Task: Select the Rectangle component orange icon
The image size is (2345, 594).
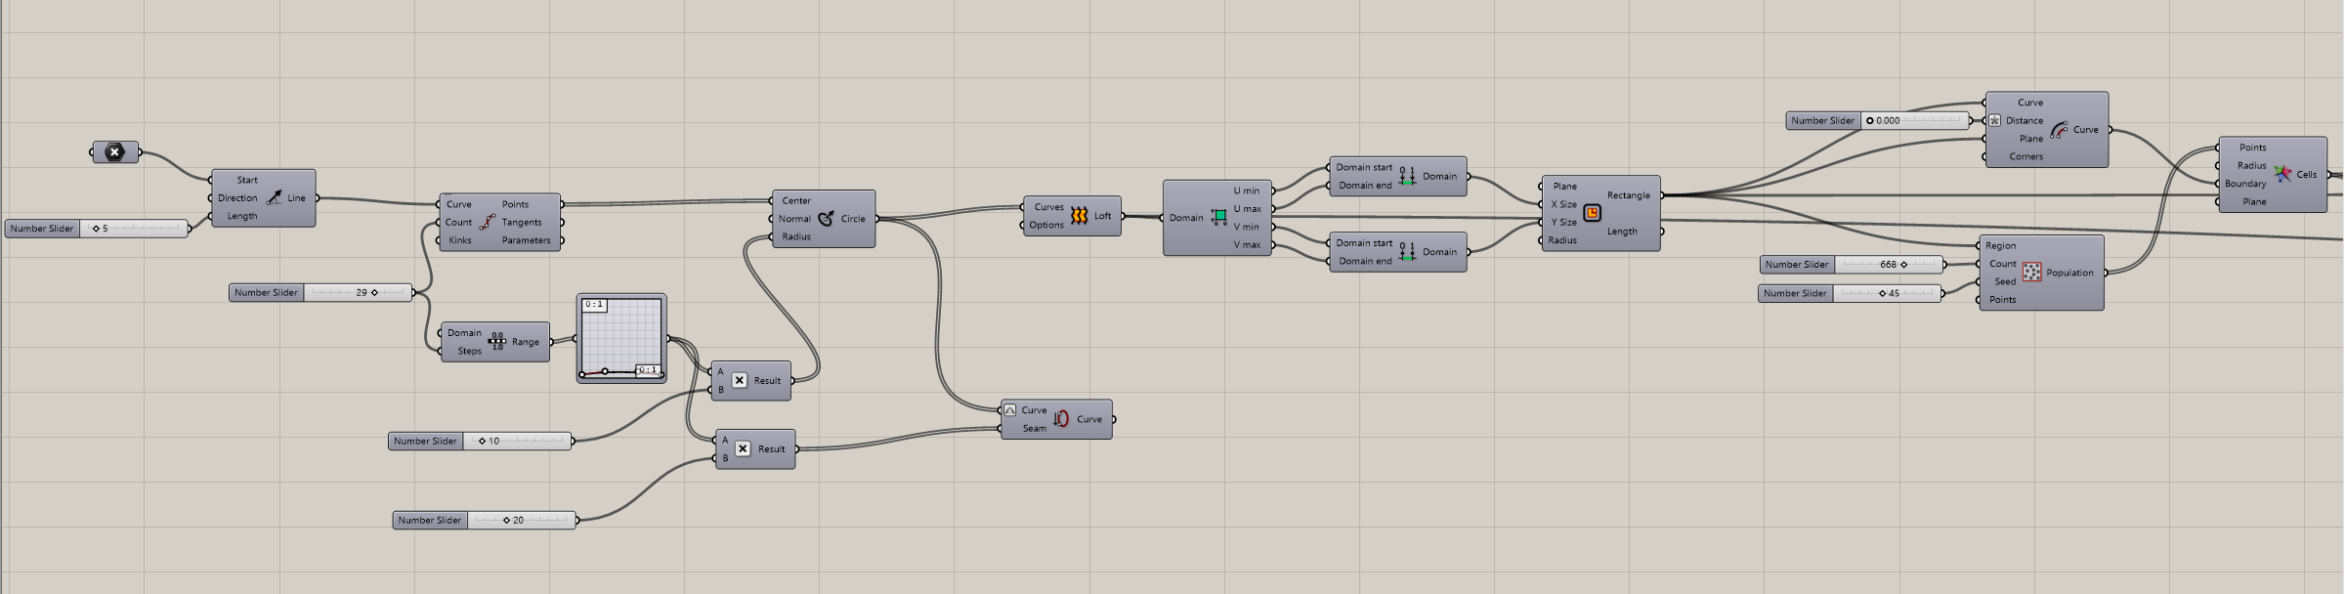Action: click(1592, 213)
